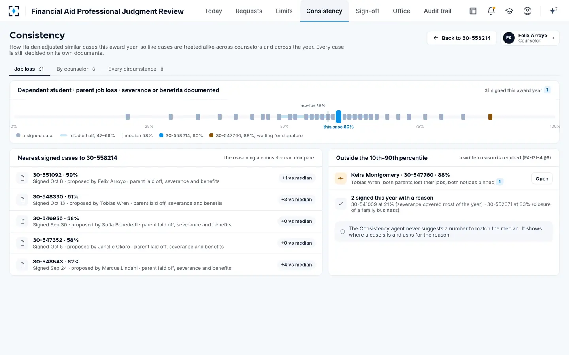Click the document icon for case 30-548543
The image size is (569, 355).
[x=23, y=265]
